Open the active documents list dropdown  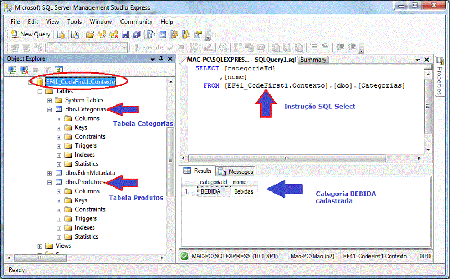pyautogui.click(x=417, y=60)
